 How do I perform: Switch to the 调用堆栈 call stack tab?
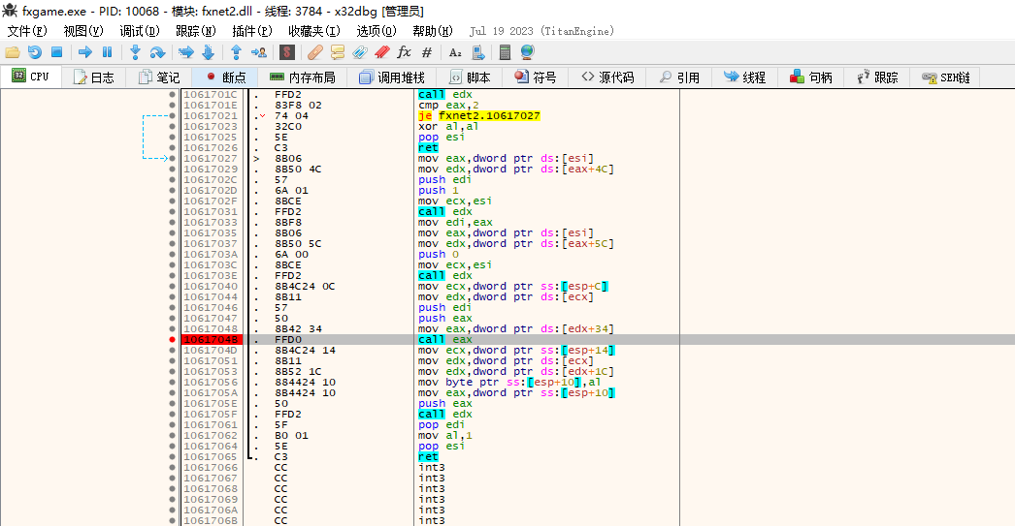point(392,77)
